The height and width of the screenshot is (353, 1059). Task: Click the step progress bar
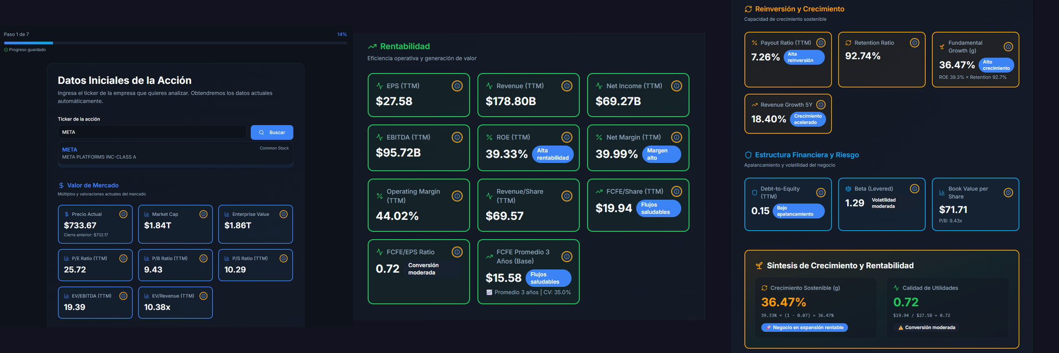pyautogui.click(x=175, y=43)
